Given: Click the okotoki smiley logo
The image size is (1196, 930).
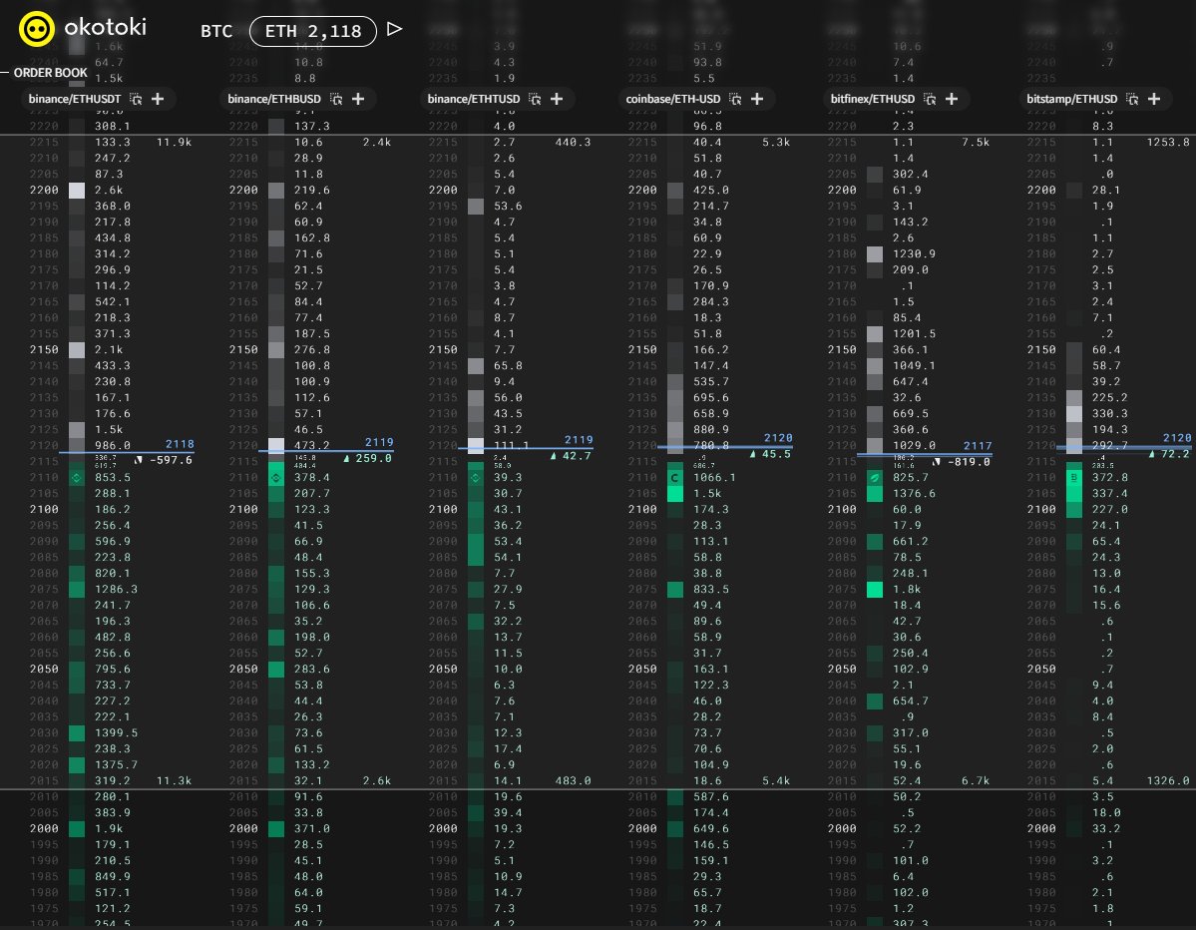Looking at the screenshot, I should pos(37,30).
